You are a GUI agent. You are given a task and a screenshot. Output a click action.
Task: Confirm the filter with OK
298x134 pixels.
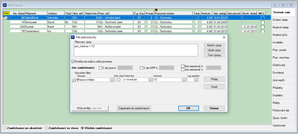click(188, 108)
